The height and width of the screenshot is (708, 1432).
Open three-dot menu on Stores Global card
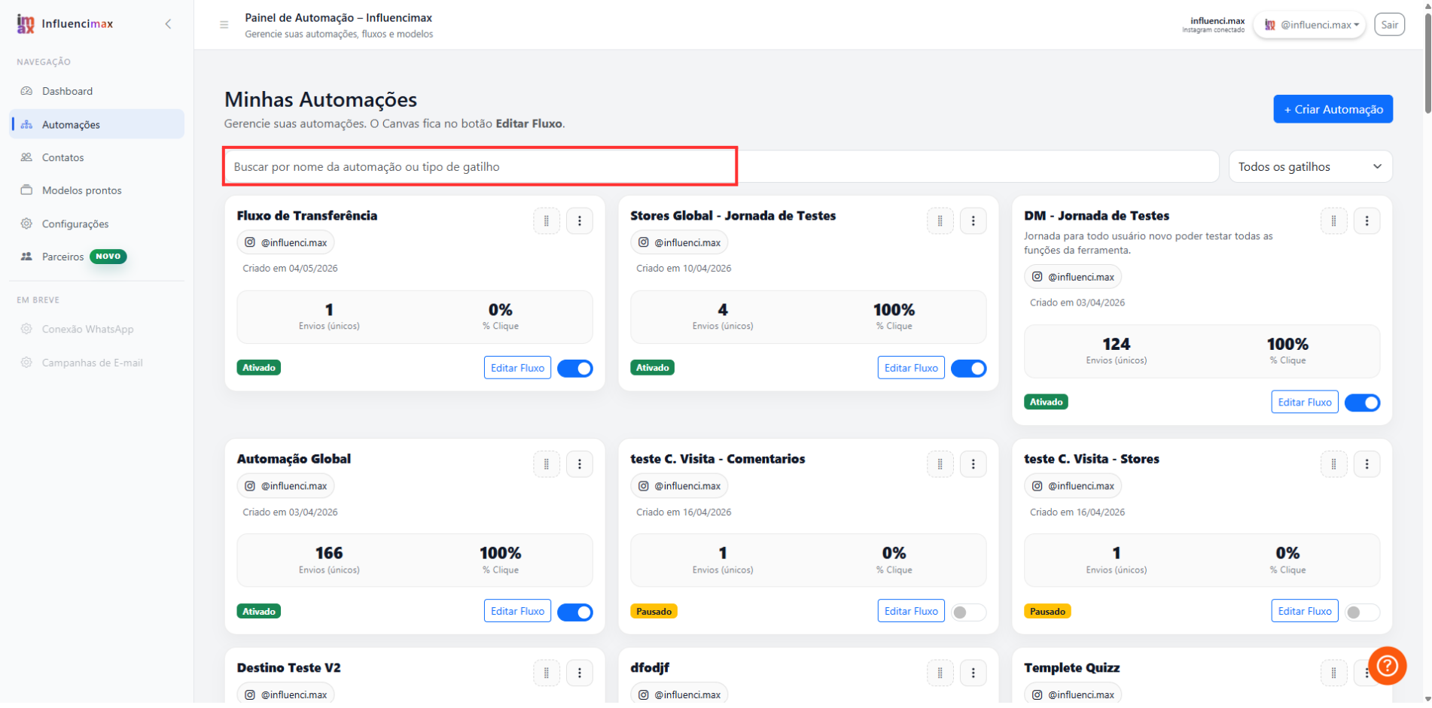coord(973,221)
